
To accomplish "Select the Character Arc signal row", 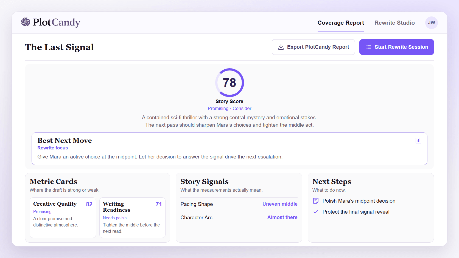I will point(239,217).
